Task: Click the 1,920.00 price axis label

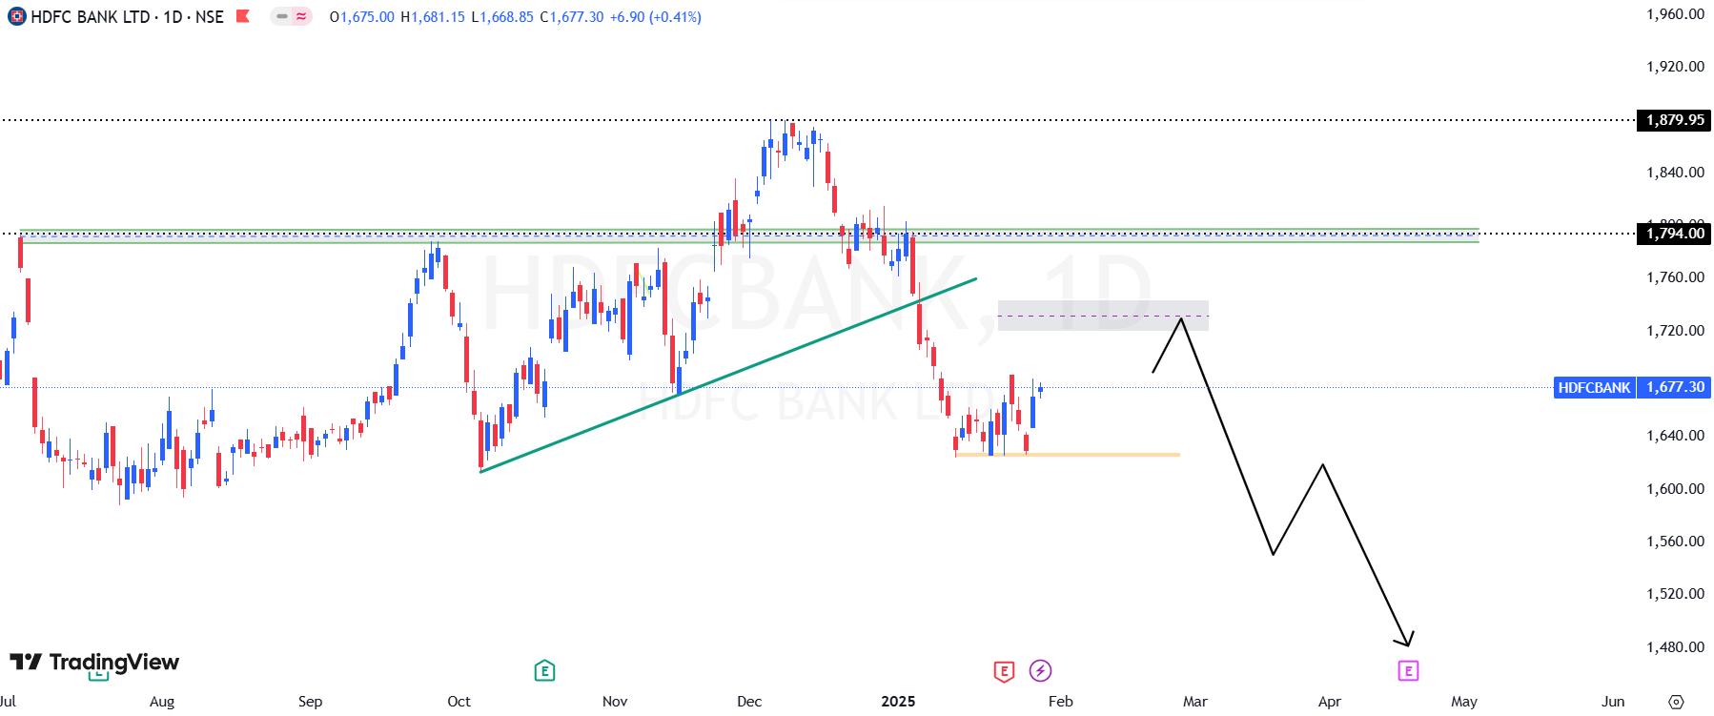Action: point(1675,67)
